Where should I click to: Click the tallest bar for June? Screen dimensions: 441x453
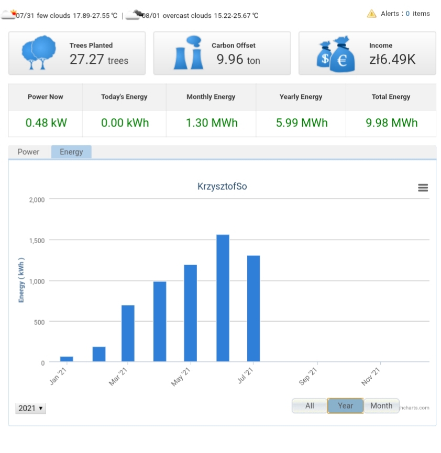tap(223, 298)
